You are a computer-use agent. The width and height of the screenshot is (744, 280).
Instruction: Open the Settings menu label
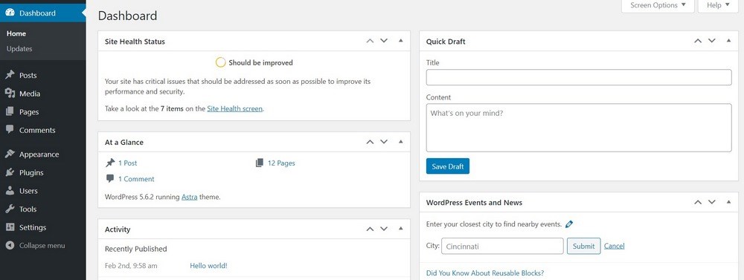[x=33, y=227]
